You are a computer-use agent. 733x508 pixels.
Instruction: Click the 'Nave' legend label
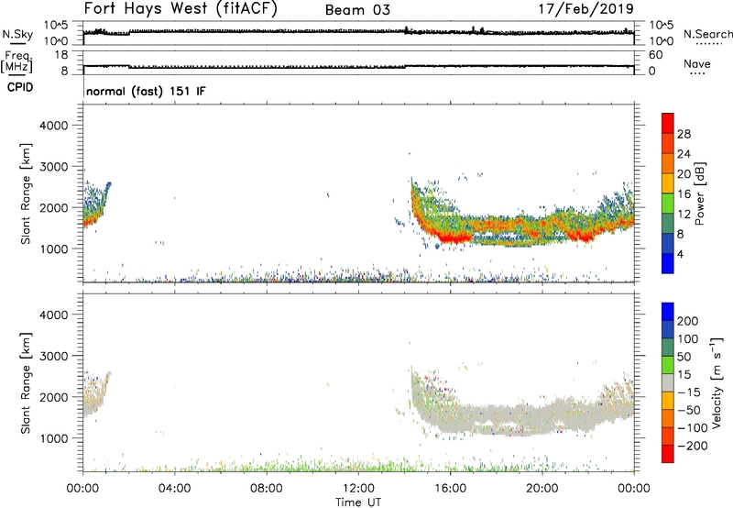coord(696,63)
